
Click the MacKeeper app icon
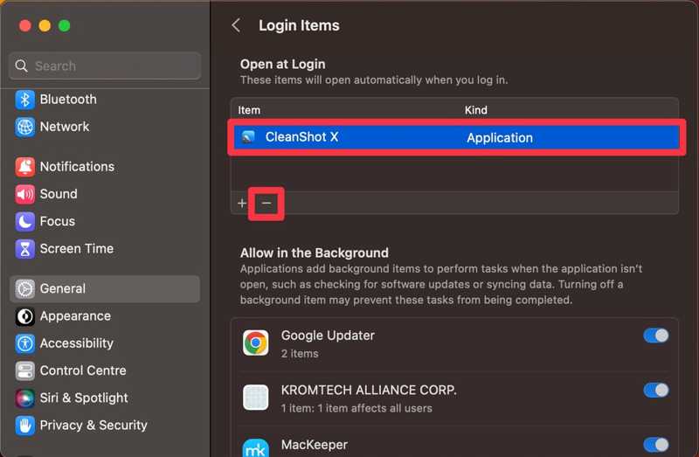(255, 448)
